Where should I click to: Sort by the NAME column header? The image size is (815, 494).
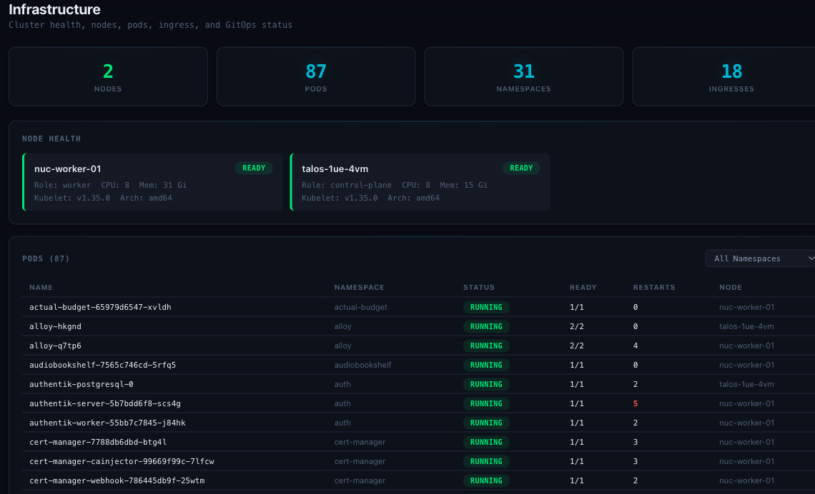[x=41, y=288]
